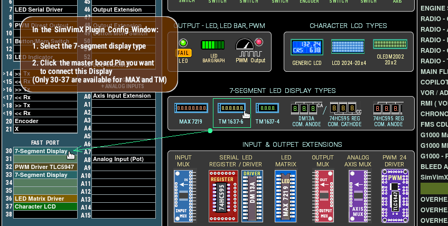Click pin 37 Character LCD slot
Viewport: 448px width, 226px height.
45,206
